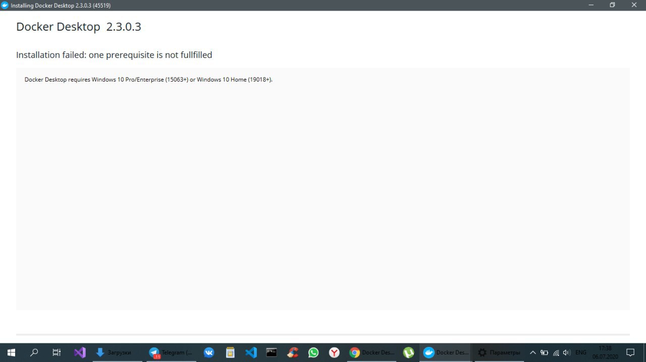
Task: Open Task View in the taskbar
Action: 57,352
